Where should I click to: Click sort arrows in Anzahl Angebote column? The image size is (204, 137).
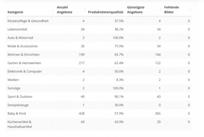85,9
